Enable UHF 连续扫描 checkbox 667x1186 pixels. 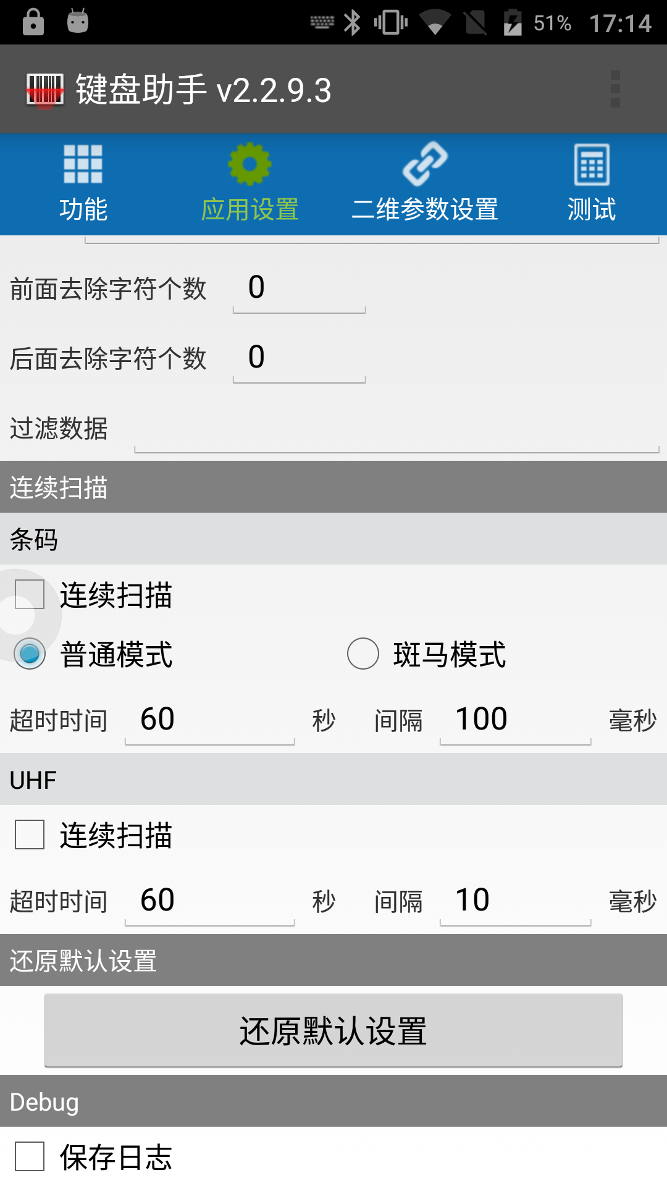[30, 835]
